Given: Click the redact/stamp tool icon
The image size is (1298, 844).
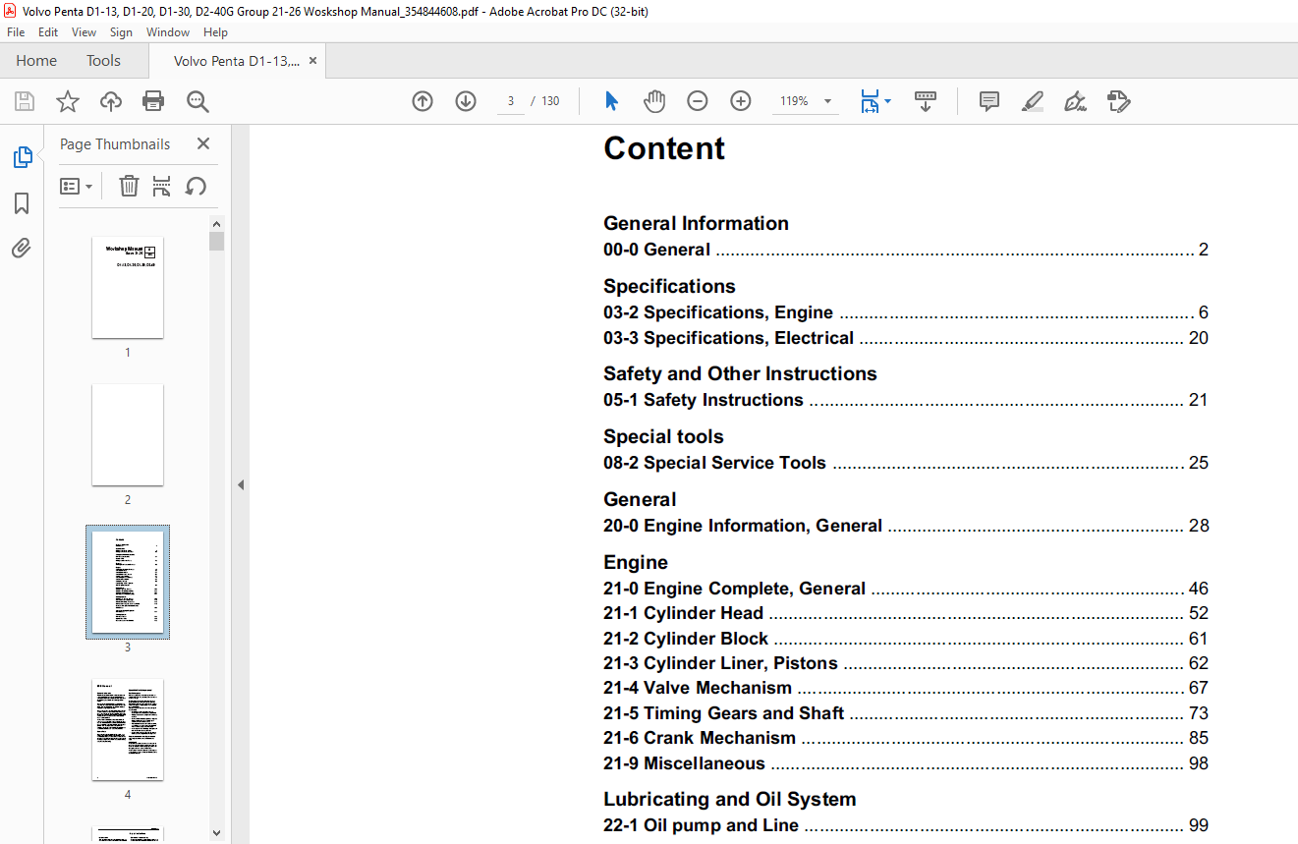Looking at the screenshot, I should point(1119,101).
